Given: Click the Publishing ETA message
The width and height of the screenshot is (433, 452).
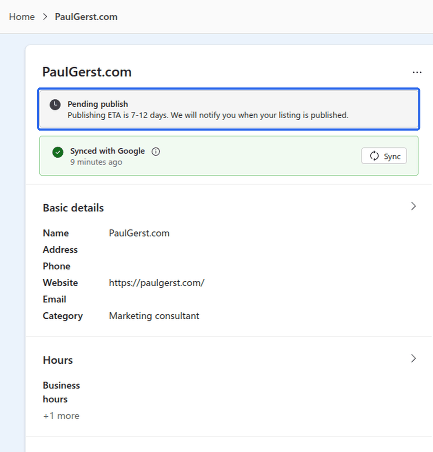Looking at the screenshot, I should [208, 115].
